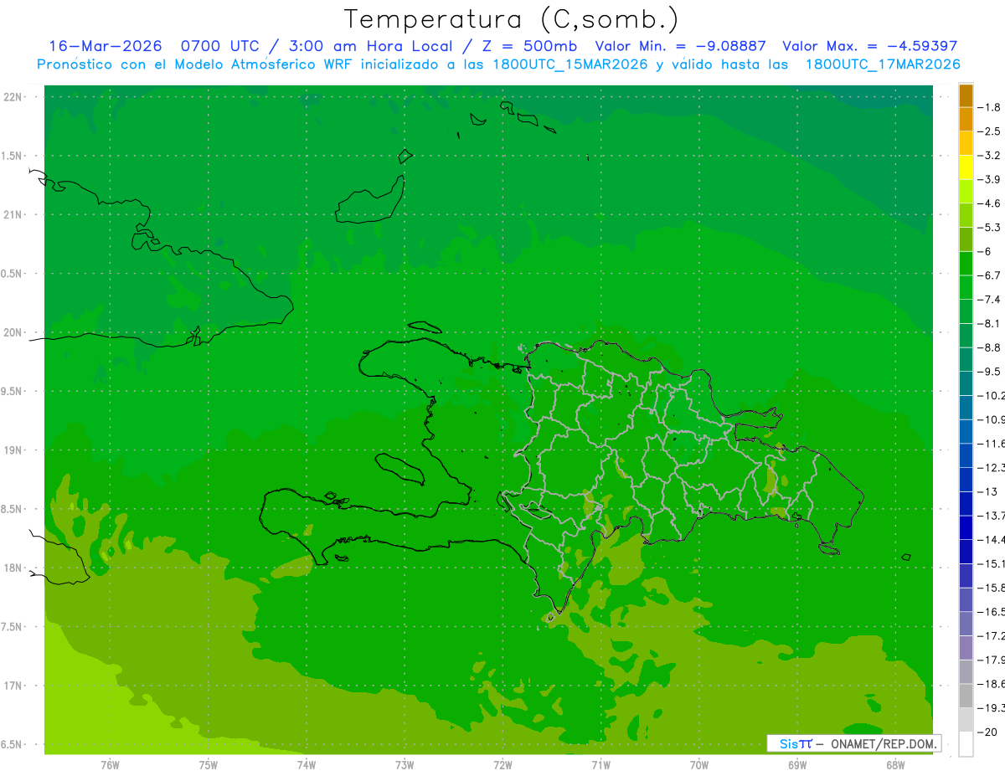This screenshot has height=776, width=1005.
Task: Select the yellow swatch between -3.2 and -3.9
Action: 966,167
